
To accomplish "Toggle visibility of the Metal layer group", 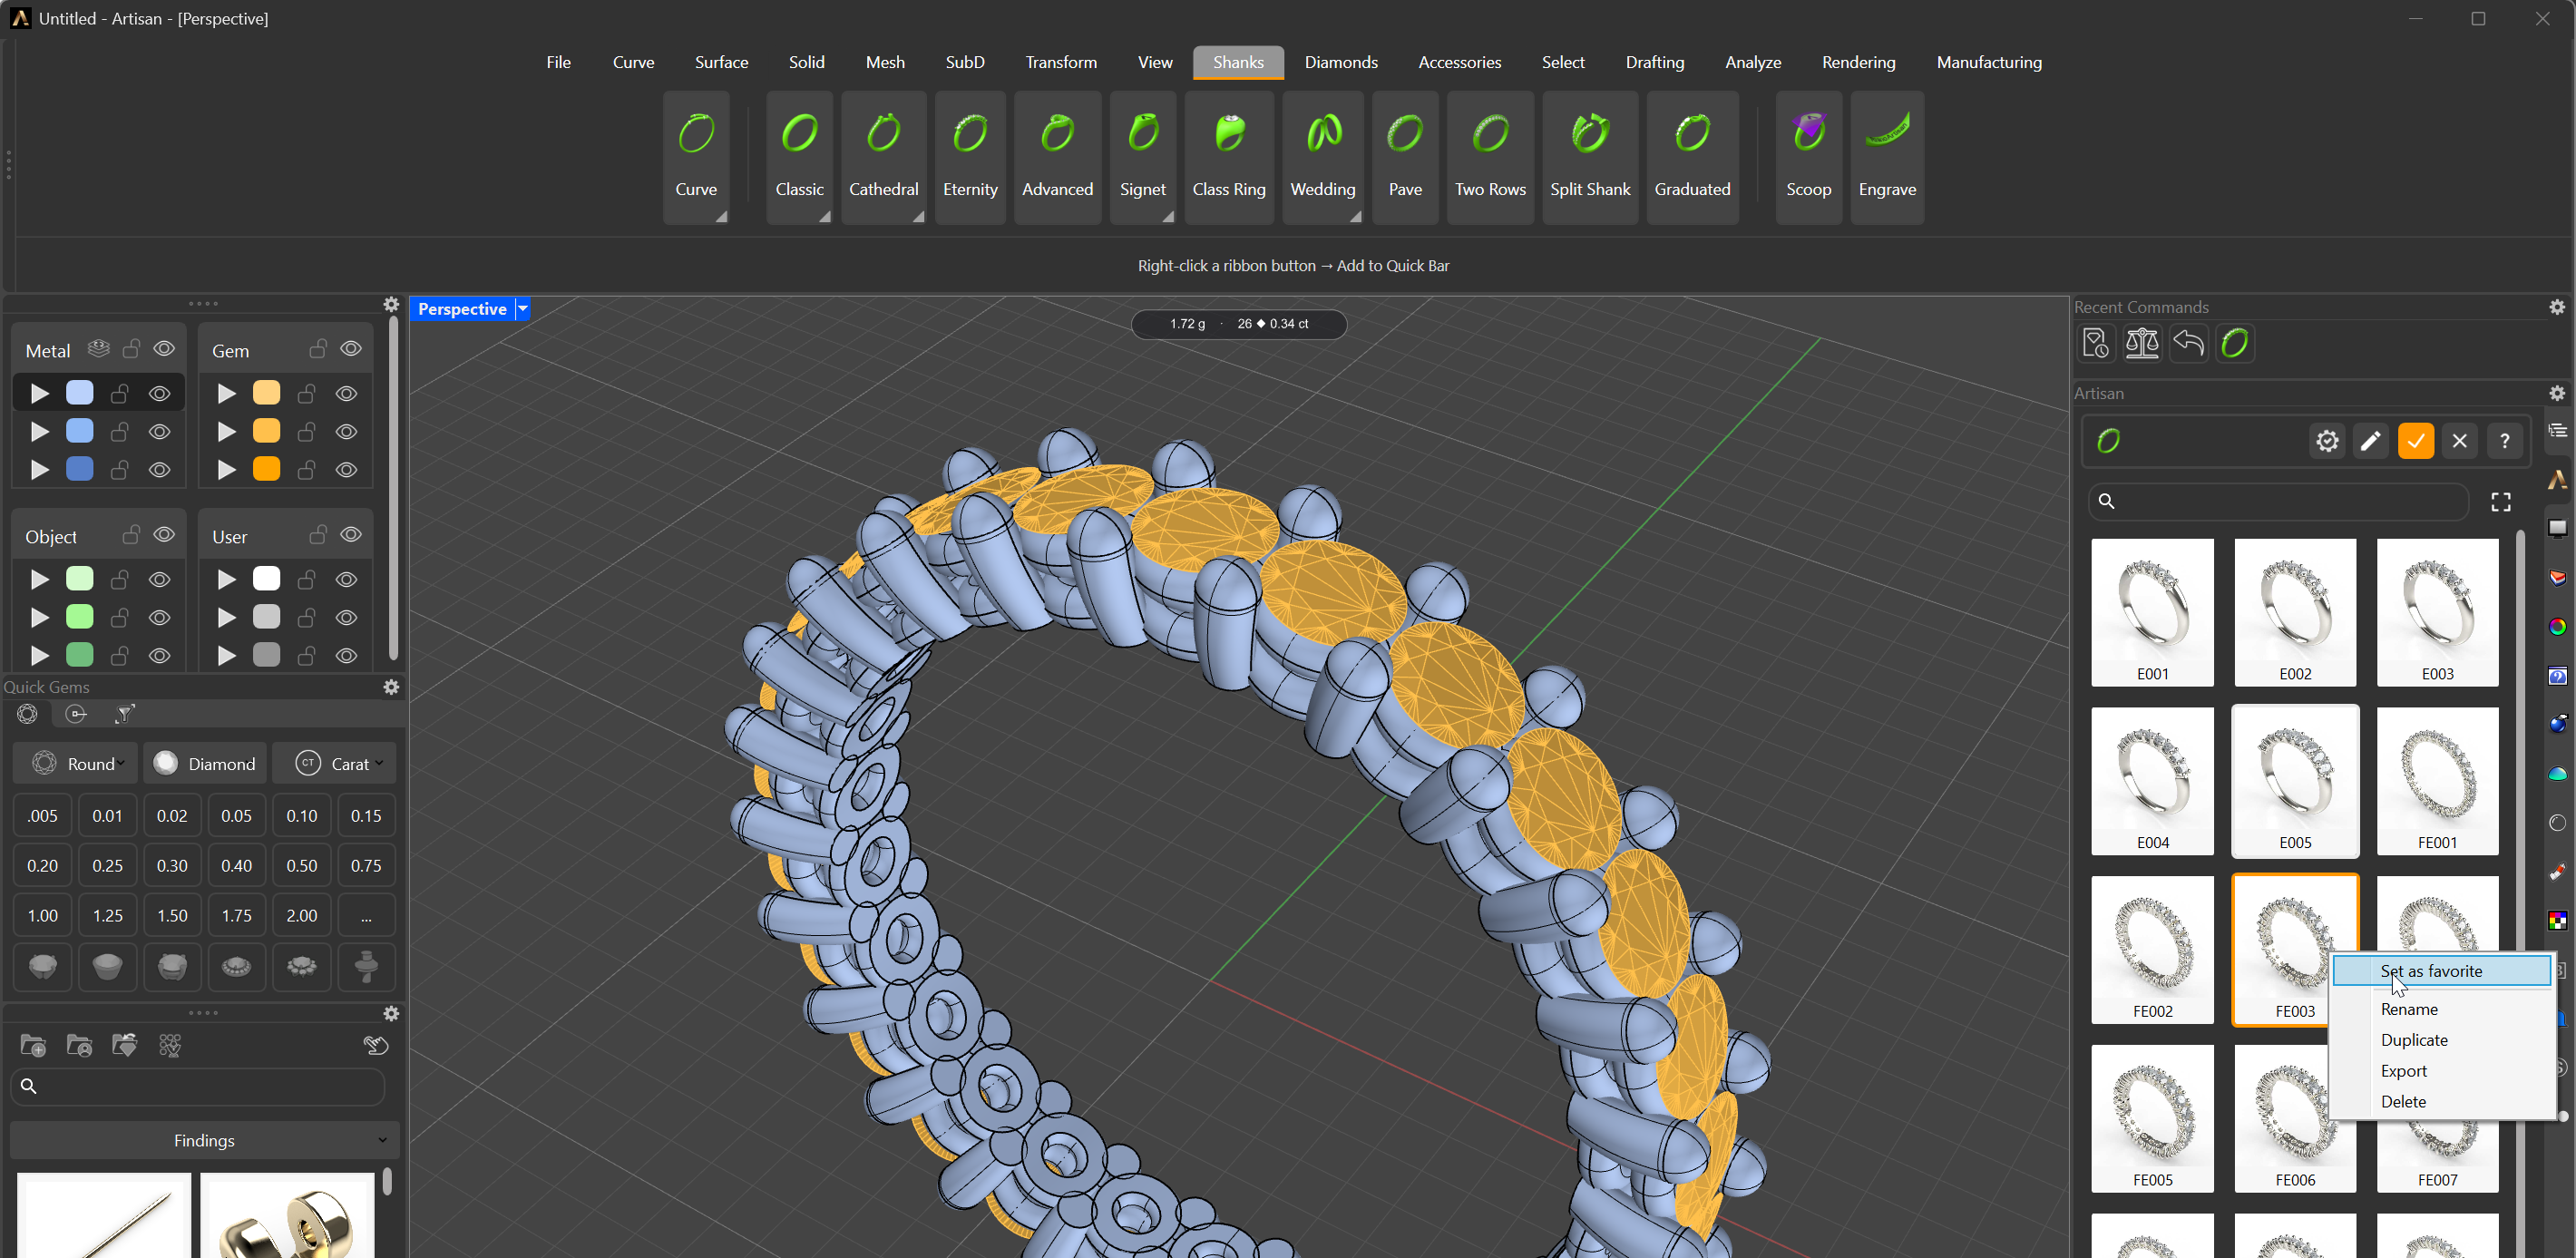I will pyautogui.click(x=164, y=349).
